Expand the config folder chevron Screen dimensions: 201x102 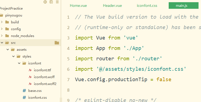click(x=2, y=29)
